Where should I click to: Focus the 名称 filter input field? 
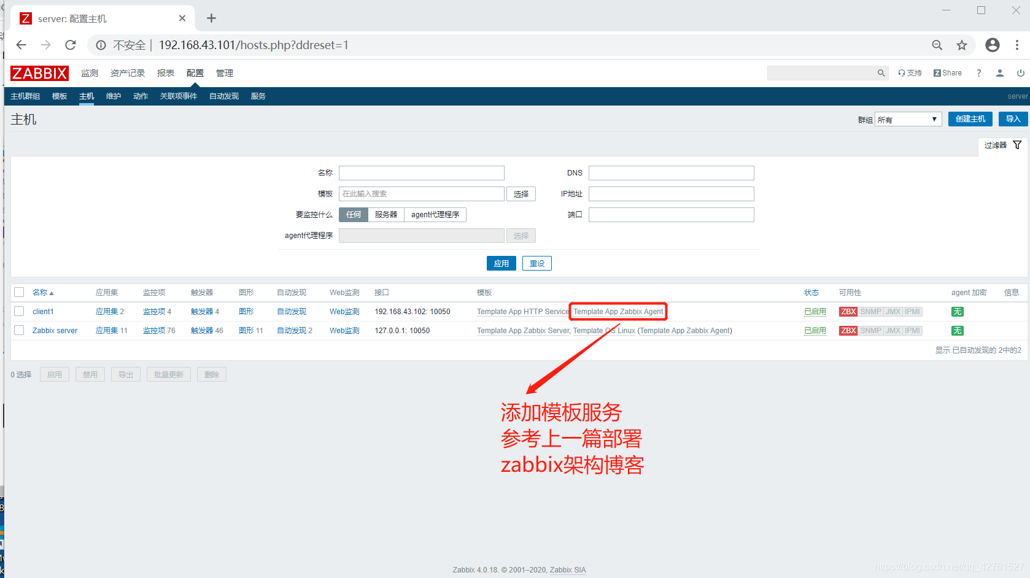(422, 173)
